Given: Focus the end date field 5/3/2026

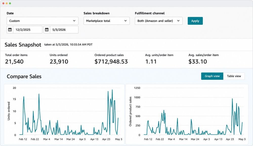Looking at the screenshot, I should pyautogui.click(x=64, y=30).
